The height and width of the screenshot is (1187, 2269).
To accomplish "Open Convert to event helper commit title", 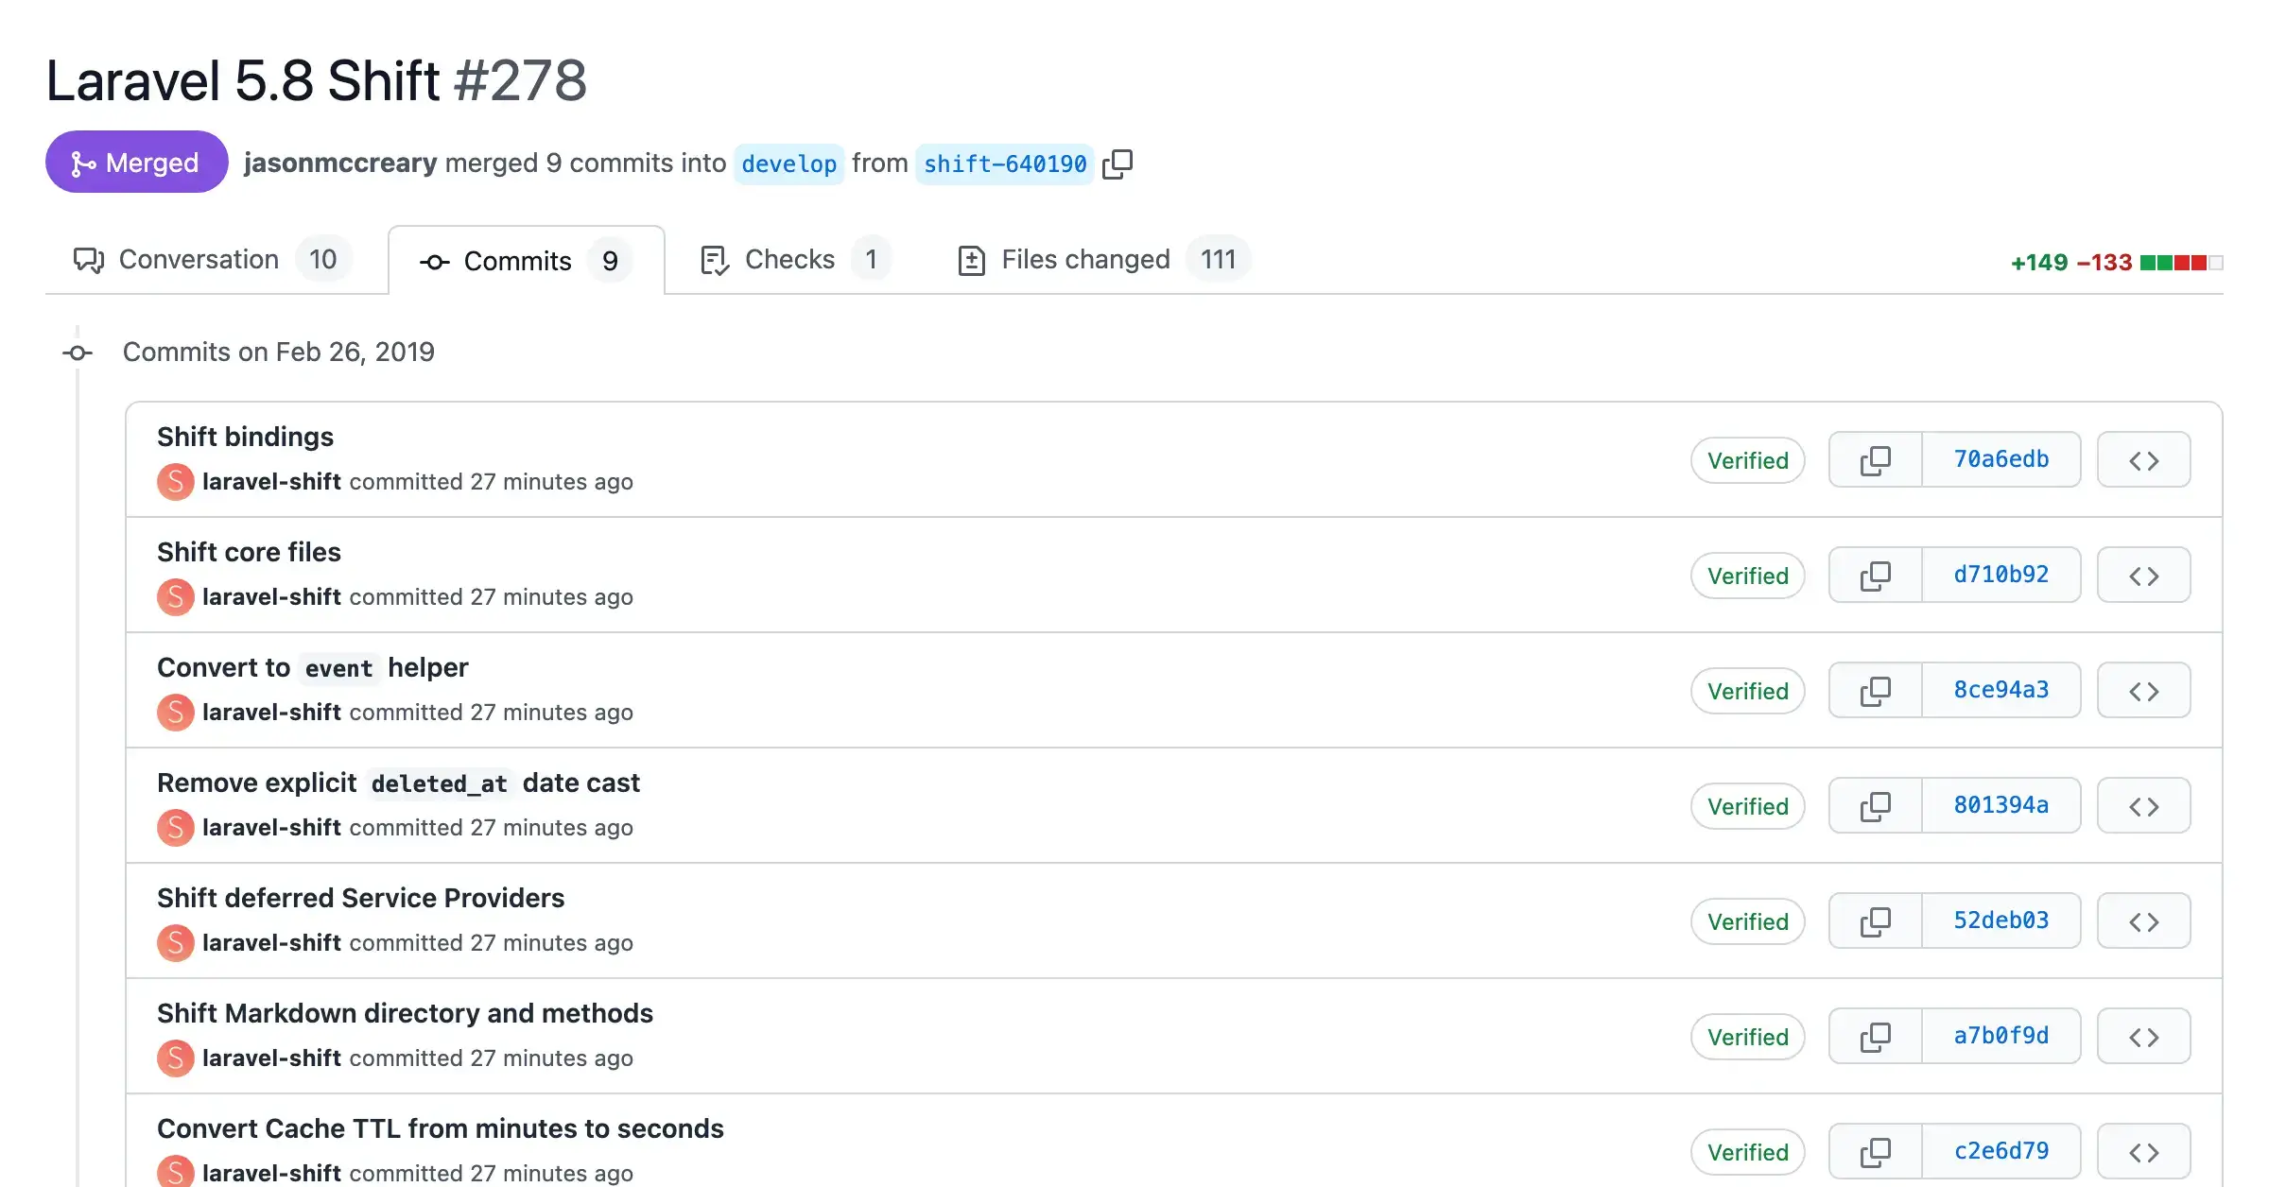I will click(312, 668).
